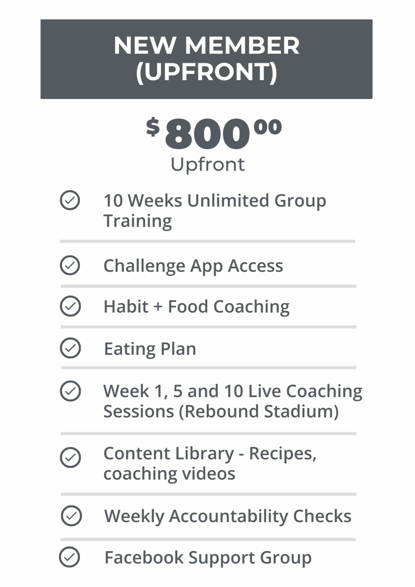Click the checkmark beside Weekly Accountability Checks
The height and width of the screenshot is (587, 415).
[71, 516]
